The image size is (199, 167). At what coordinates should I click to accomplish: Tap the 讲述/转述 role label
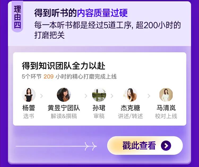pos(130,116)
